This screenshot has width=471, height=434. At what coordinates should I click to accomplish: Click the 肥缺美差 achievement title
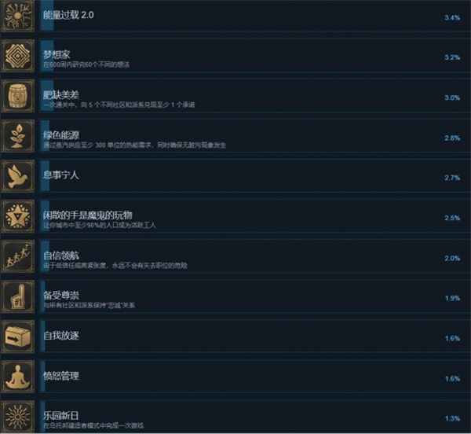[61, 95]
